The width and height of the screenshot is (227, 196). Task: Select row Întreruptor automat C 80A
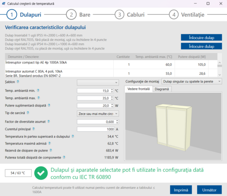coord(111,73)
